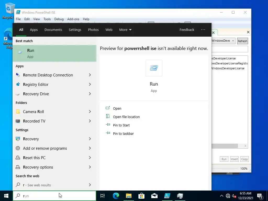Viewport: 268px width, 201px height.
Task: Click the Recovery settings icon
Action: point(18,139)
